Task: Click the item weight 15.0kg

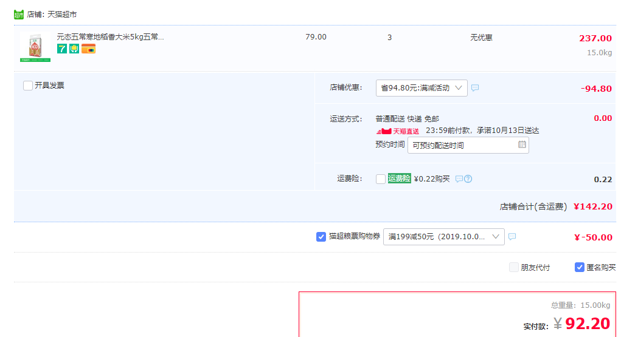Action: point(599,53)
